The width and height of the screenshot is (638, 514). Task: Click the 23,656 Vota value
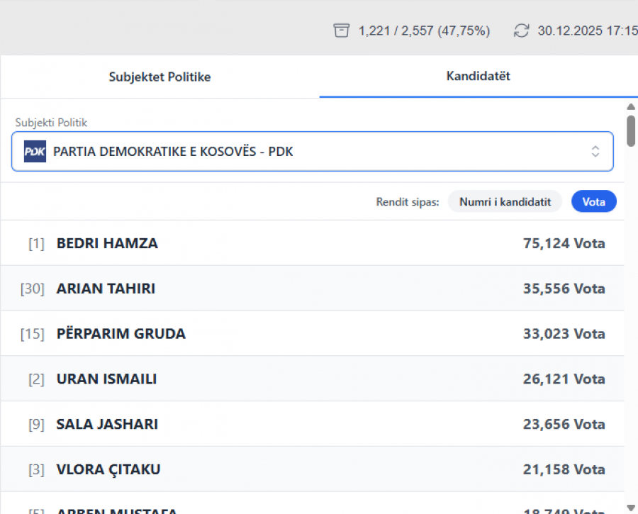[x=564, y=424]
